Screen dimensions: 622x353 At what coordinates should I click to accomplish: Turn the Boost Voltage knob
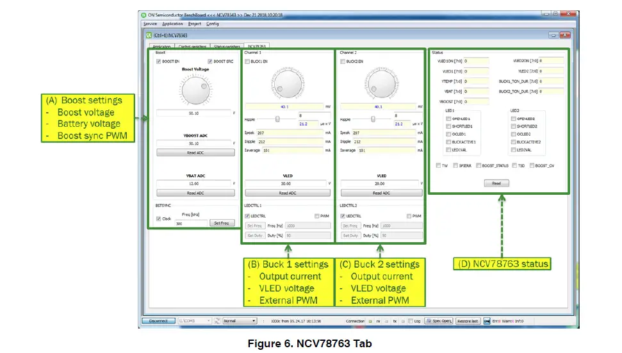click(195, 92)
